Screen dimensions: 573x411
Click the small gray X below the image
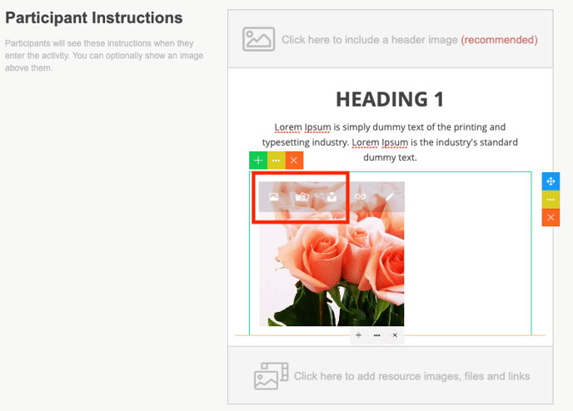pos(395,335)
